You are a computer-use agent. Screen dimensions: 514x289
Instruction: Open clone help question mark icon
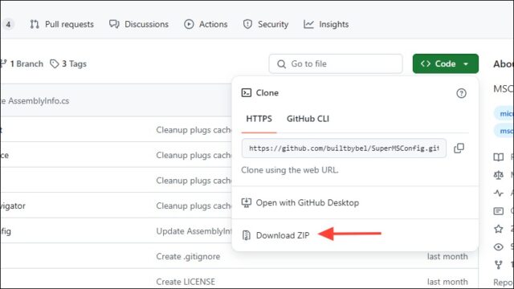tap(461, 93)
